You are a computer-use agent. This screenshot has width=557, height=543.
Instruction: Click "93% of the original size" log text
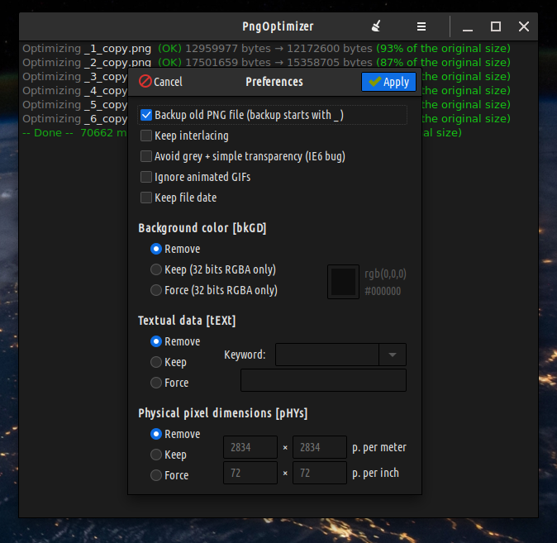point(443,48)
